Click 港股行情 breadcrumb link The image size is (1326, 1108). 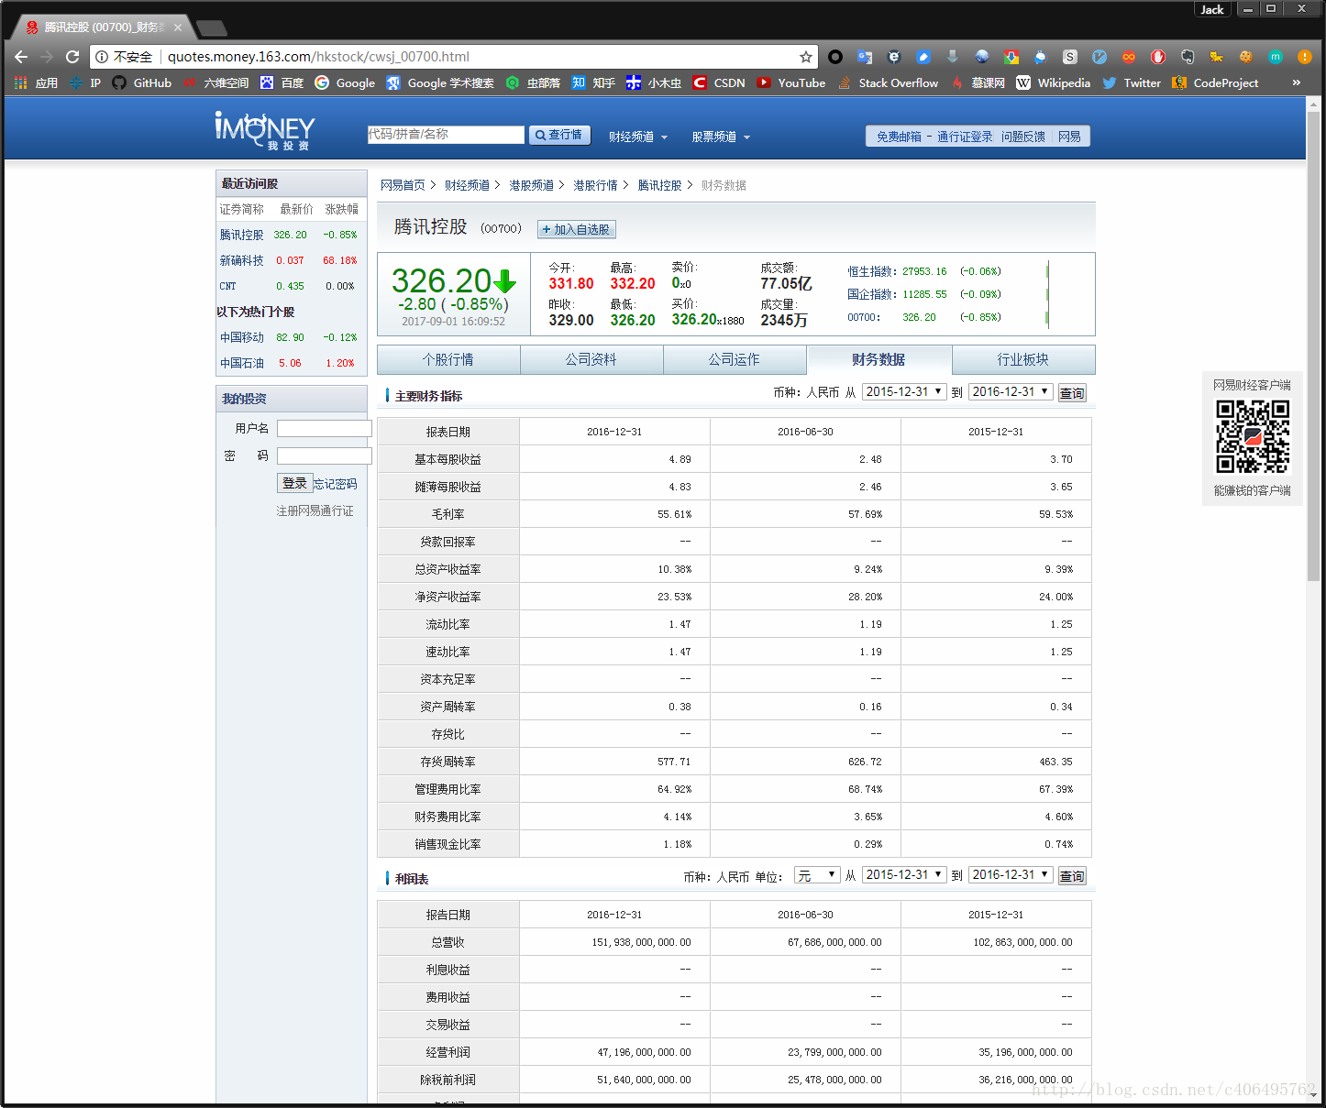tap(595, 185)
